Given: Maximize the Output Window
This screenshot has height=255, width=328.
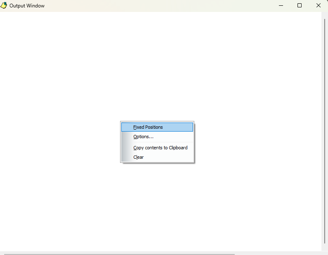Looking at the screenshot, I should point(300,5).
